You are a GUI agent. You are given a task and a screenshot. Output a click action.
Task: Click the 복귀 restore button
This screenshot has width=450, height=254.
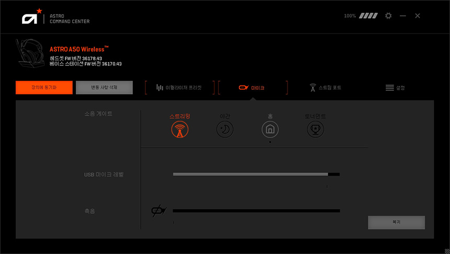396,223
